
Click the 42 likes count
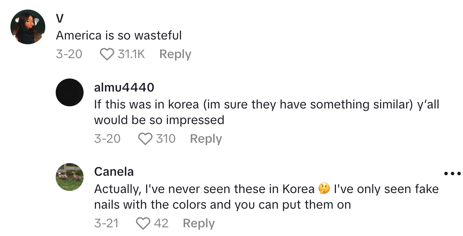(161, 223)
